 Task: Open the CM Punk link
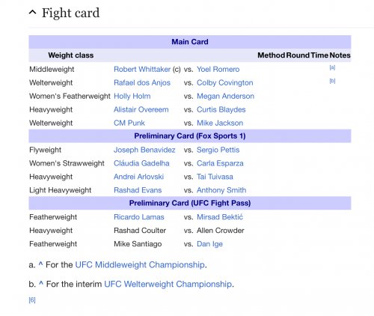(x=129, y=123)
